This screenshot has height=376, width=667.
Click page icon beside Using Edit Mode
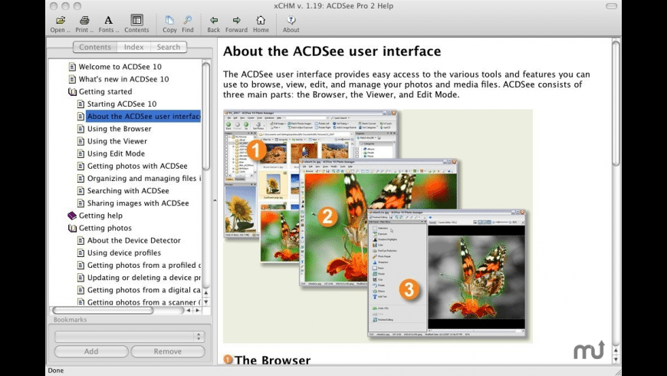point(80,153)
